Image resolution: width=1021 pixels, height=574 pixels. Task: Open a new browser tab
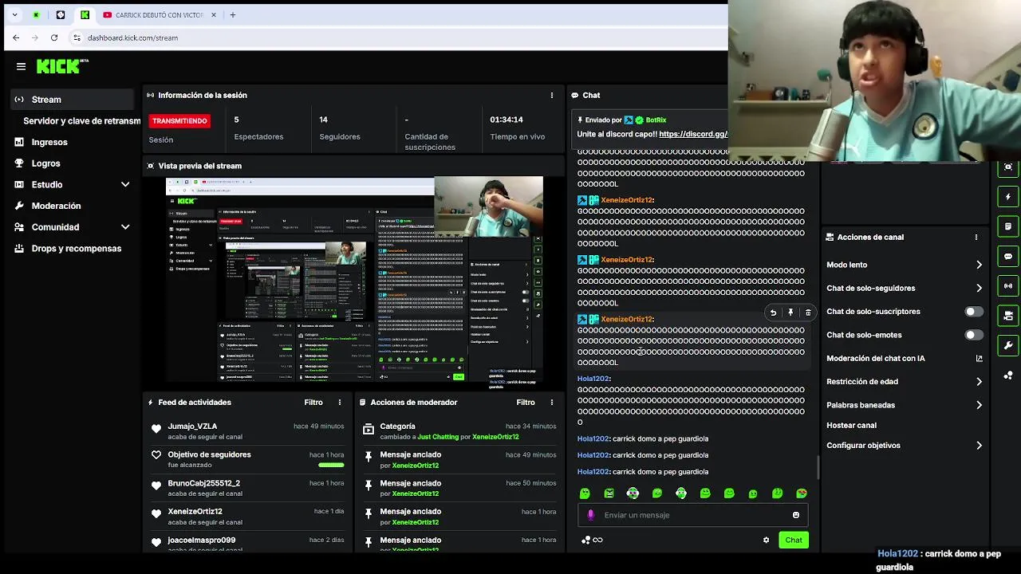(x=233, y=15)
